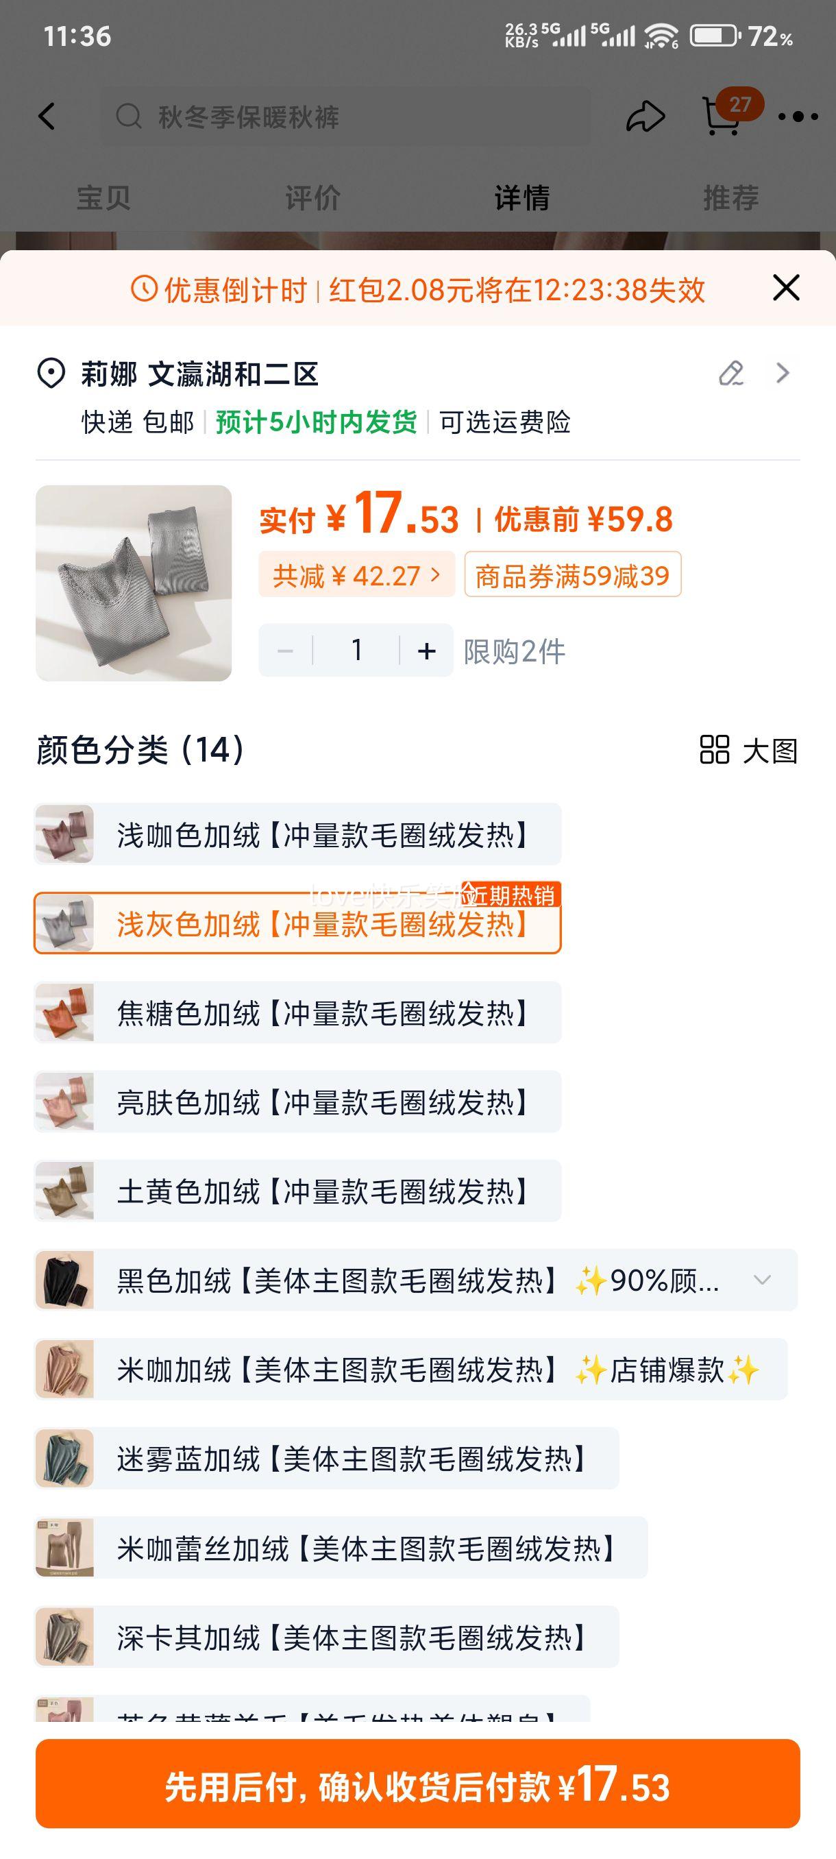
Task: Close the coupon countdown popup
Action: [x=785, y=287]
